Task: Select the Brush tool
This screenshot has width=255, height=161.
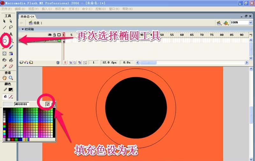Action: 11,47
